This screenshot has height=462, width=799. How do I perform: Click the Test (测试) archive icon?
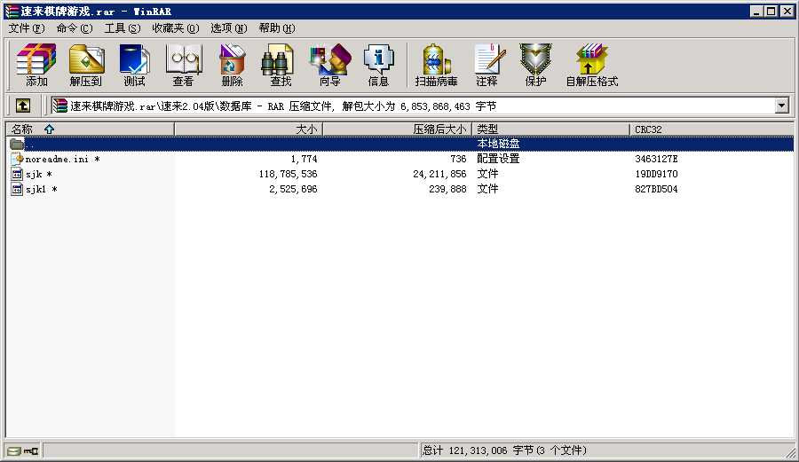pyautogui.click(x=135, y=65)
